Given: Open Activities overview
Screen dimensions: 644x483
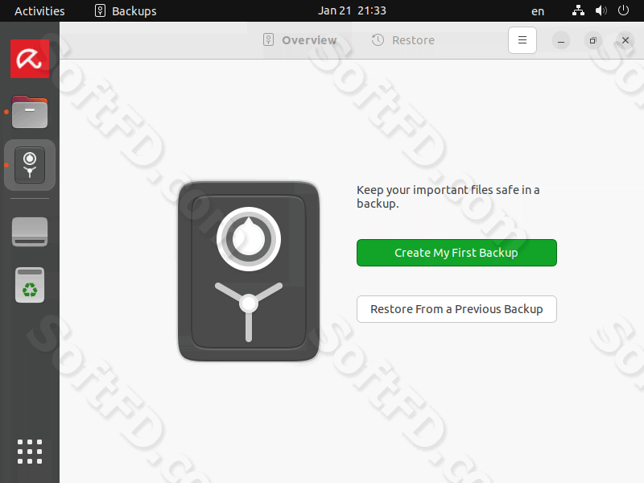Looking at the screenshot, I should pos(39,11).
